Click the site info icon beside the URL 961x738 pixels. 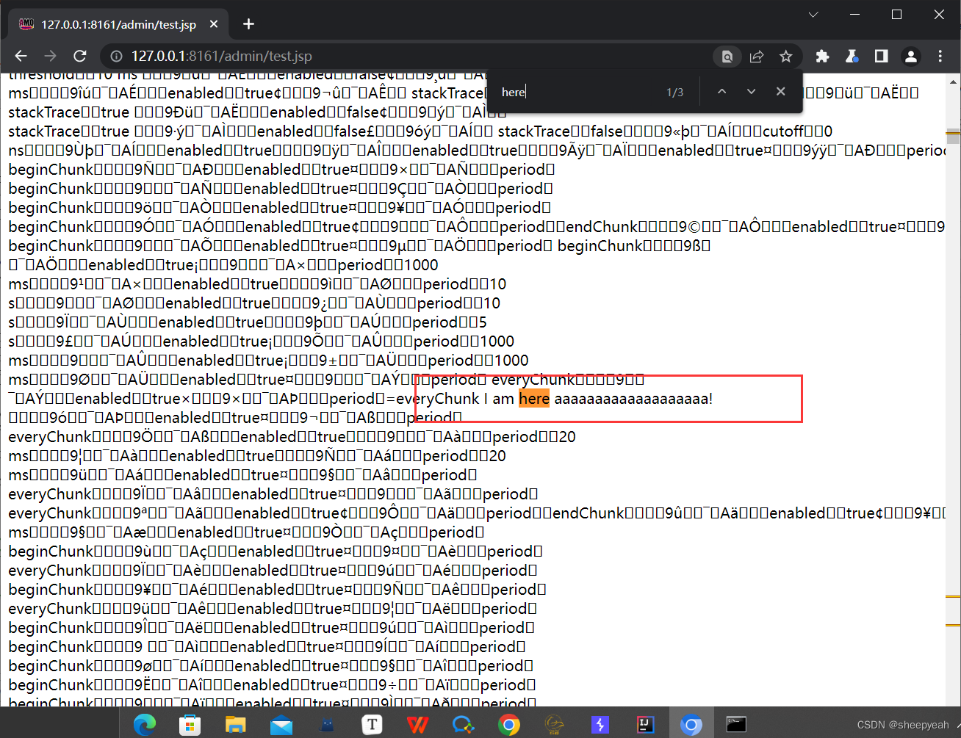(118, 56)
